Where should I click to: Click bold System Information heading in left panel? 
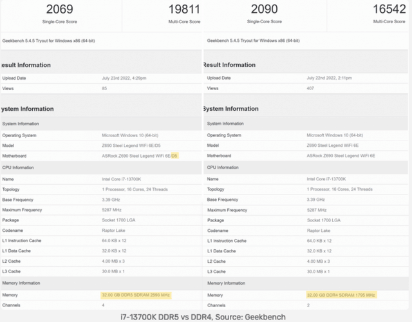(x=27, y=109)
